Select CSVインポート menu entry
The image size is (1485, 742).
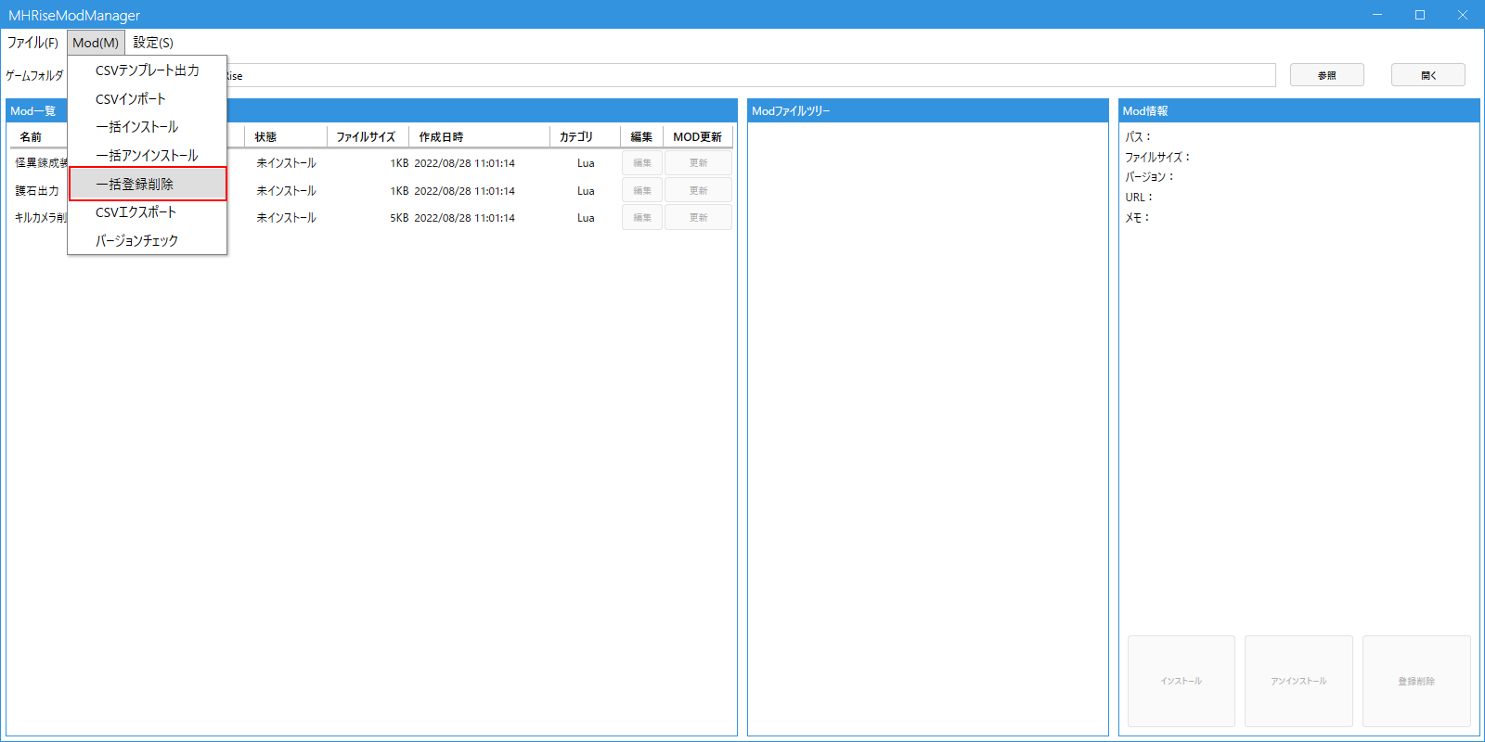148,99
